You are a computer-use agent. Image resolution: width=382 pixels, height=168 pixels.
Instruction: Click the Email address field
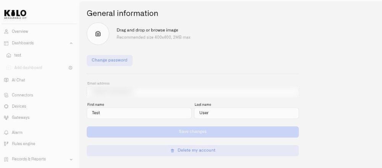click(x=193, y=92)
